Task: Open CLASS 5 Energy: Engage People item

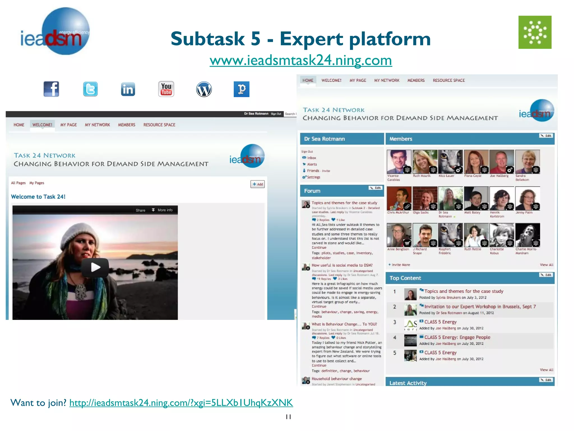Action: 457,337
